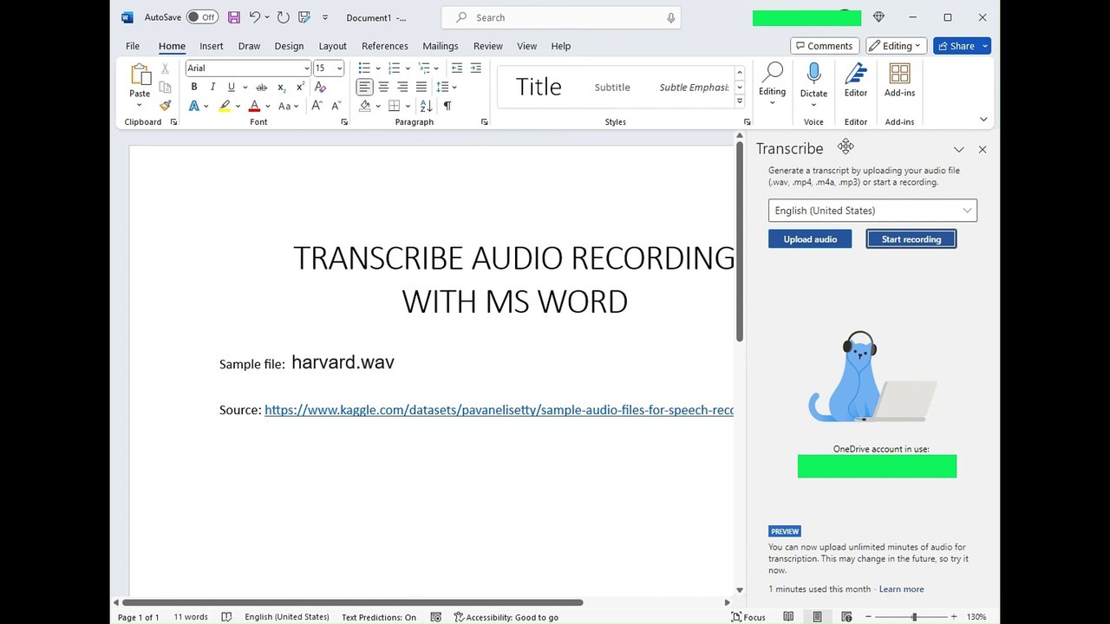Viewport: 1110px width, 624px height.
Task: Switch to Read Mode view
Action: click(x=788, y=617)
